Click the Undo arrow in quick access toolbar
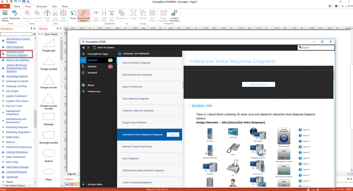 [x=15, y=2]
